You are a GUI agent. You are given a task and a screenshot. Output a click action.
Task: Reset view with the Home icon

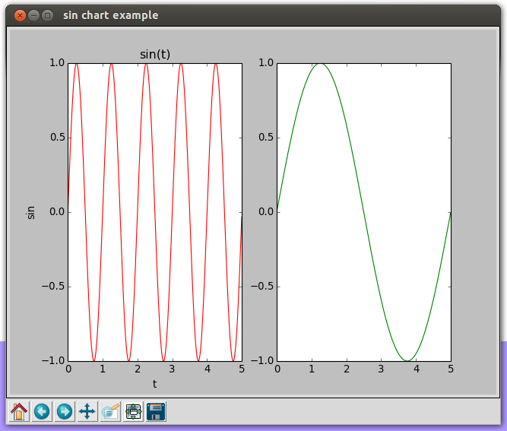pyautogui.click(x=19, y=411)
